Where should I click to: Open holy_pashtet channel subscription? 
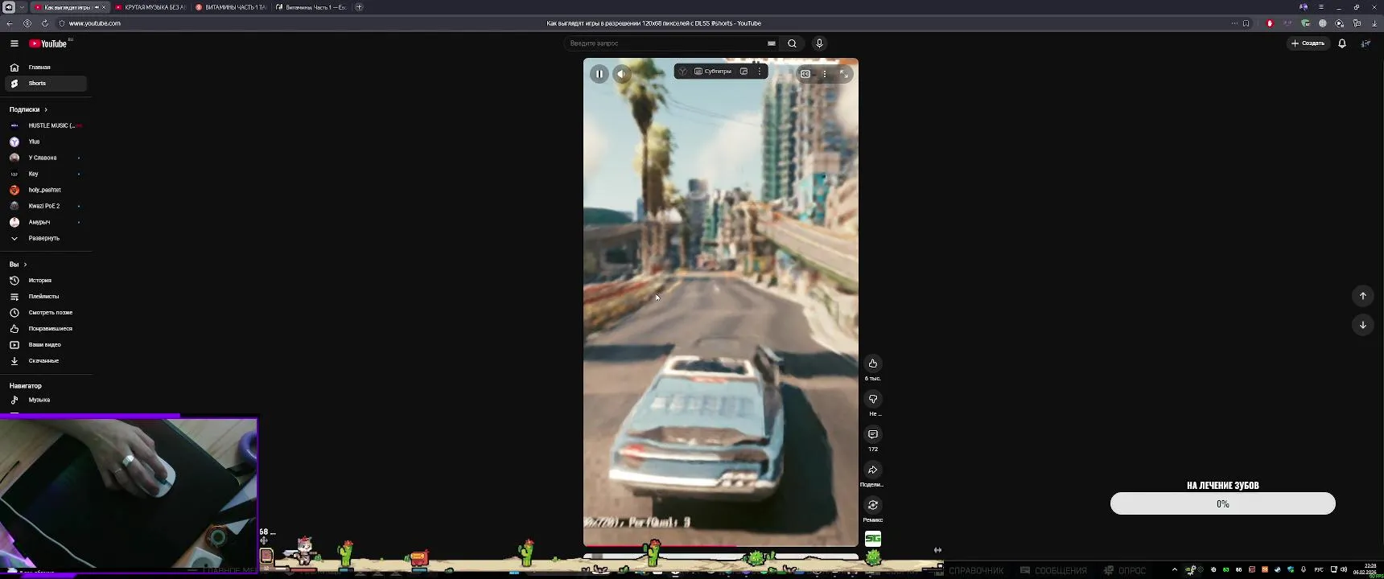tap(46, 190)
